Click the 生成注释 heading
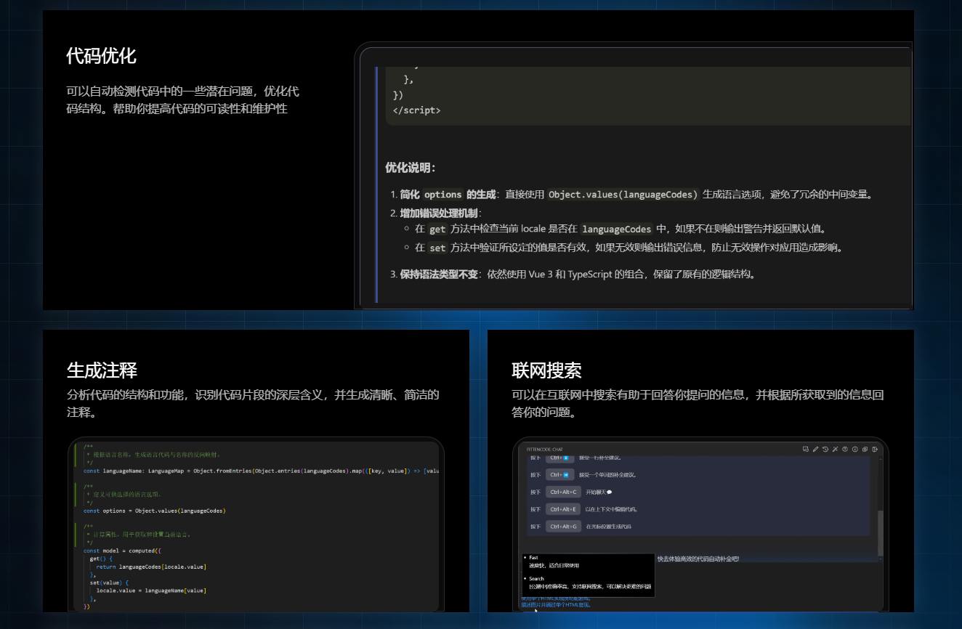 click(102, 370)
